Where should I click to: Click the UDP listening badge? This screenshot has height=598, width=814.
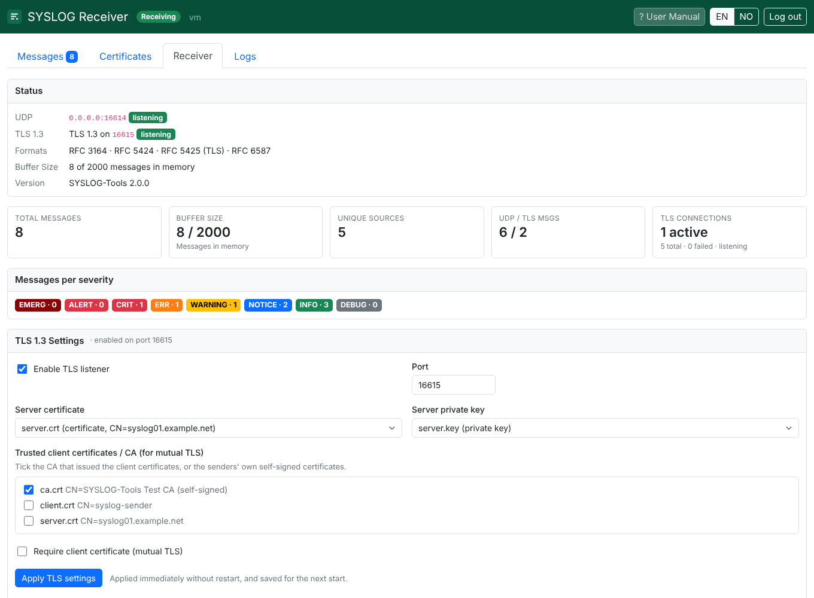tap(148, 118)
